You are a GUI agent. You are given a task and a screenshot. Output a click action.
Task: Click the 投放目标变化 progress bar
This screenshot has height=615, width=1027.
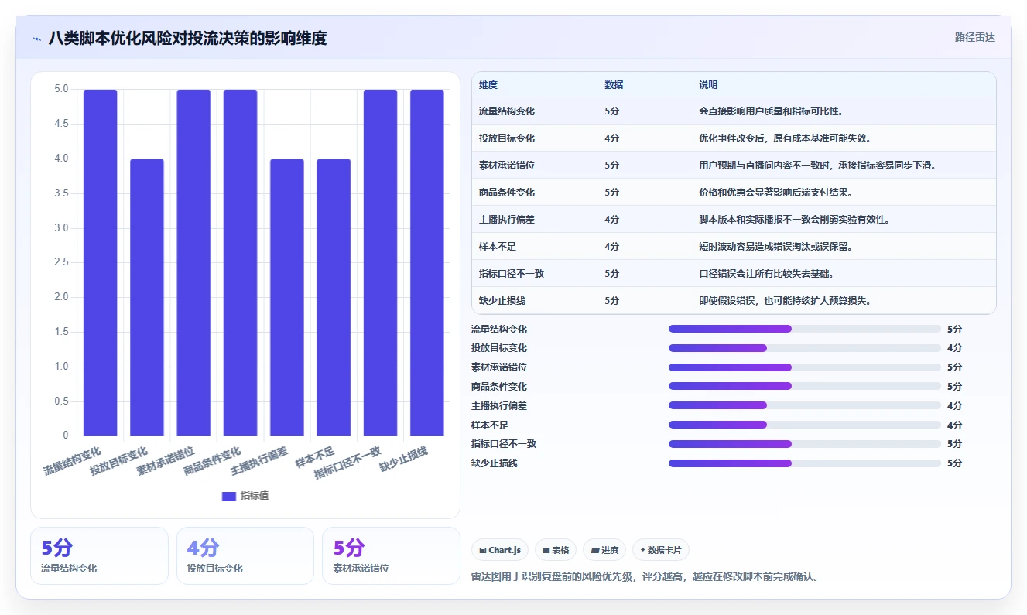[805, 348]
